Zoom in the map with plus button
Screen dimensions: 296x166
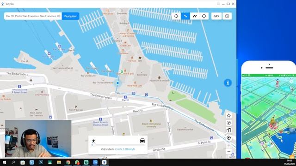[229, 146]
